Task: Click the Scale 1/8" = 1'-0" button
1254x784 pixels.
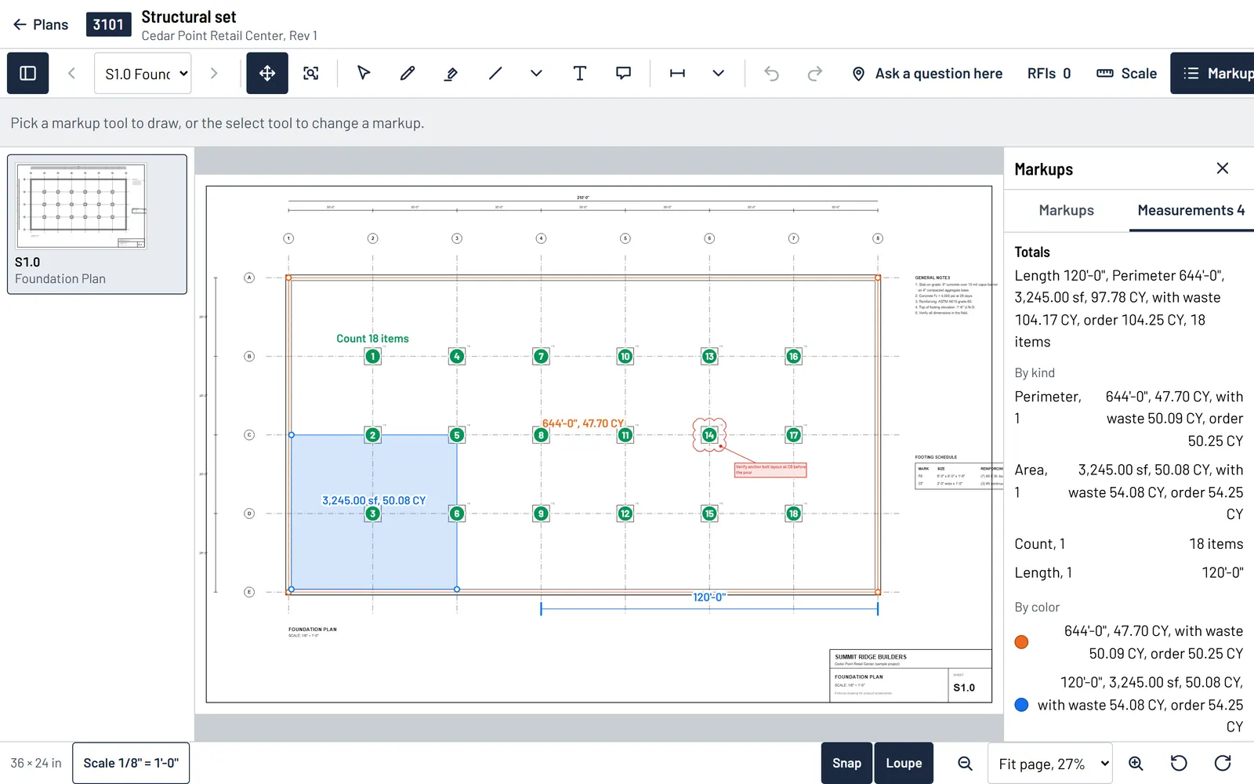Action: click(131, 763)
